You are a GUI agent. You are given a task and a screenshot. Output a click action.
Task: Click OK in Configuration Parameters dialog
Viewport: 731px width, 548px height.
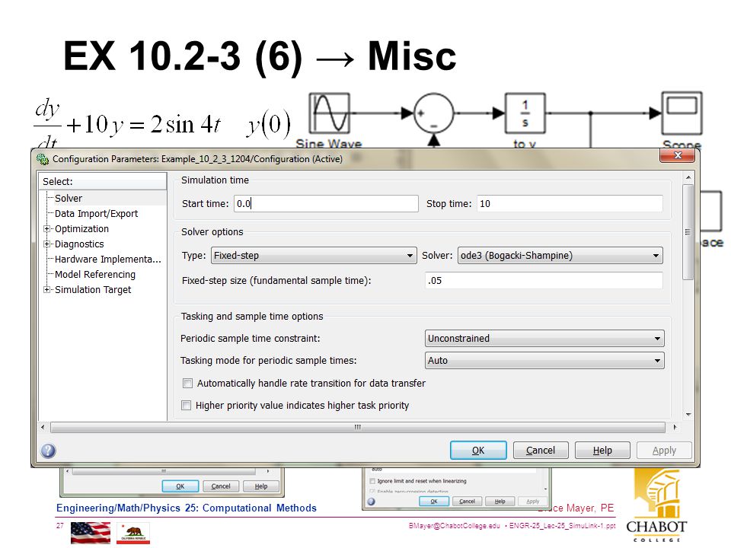478,450
